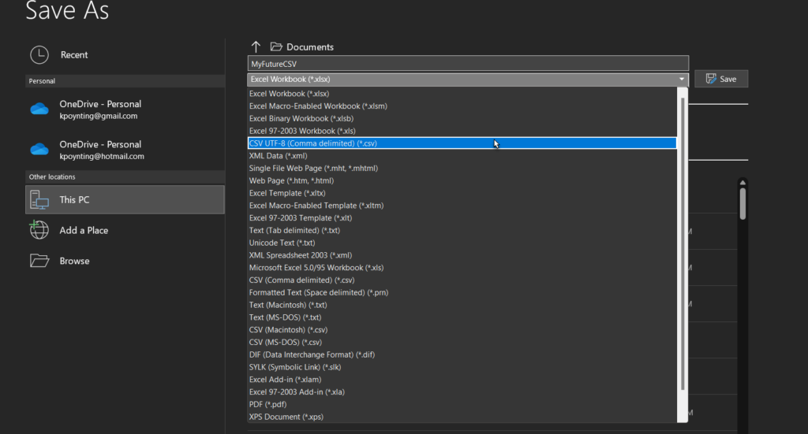Click the OneDrive cloud icon for kpoynting@hotmail.com
Image resolution: width=808 pixels, height=434 pixels.
pos(39,150)
